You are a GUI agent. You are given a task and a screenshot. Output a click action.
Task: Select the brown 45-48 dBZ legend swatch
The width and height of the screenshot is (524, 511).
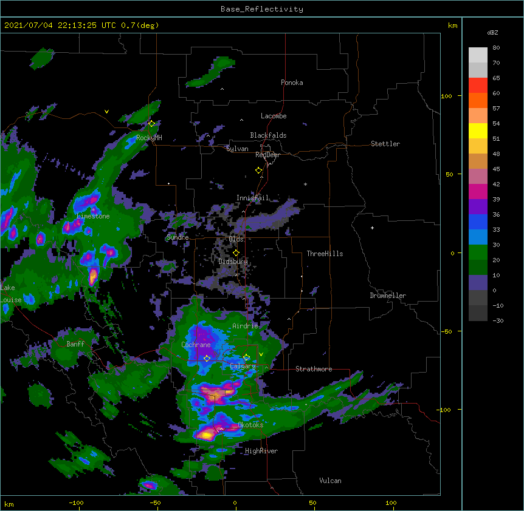(x=478, y=161)
